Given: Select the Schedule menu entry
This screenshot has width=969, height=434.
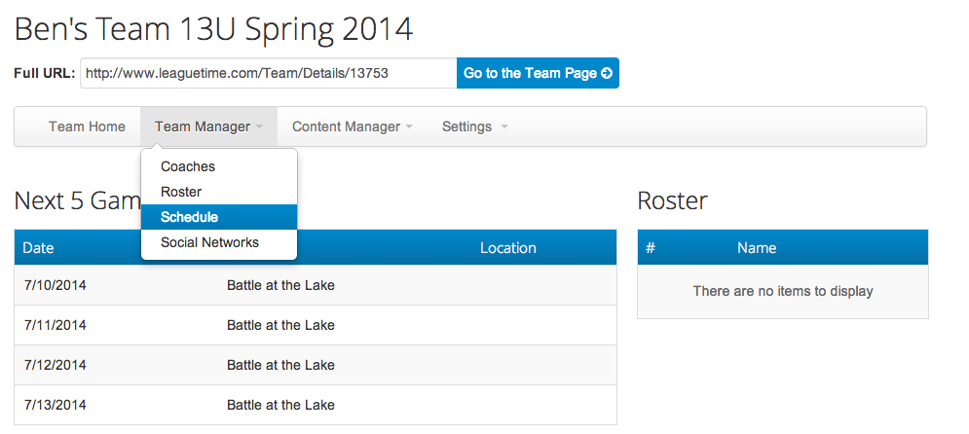Looking at the screenshot, I should (x=189, y=217).
